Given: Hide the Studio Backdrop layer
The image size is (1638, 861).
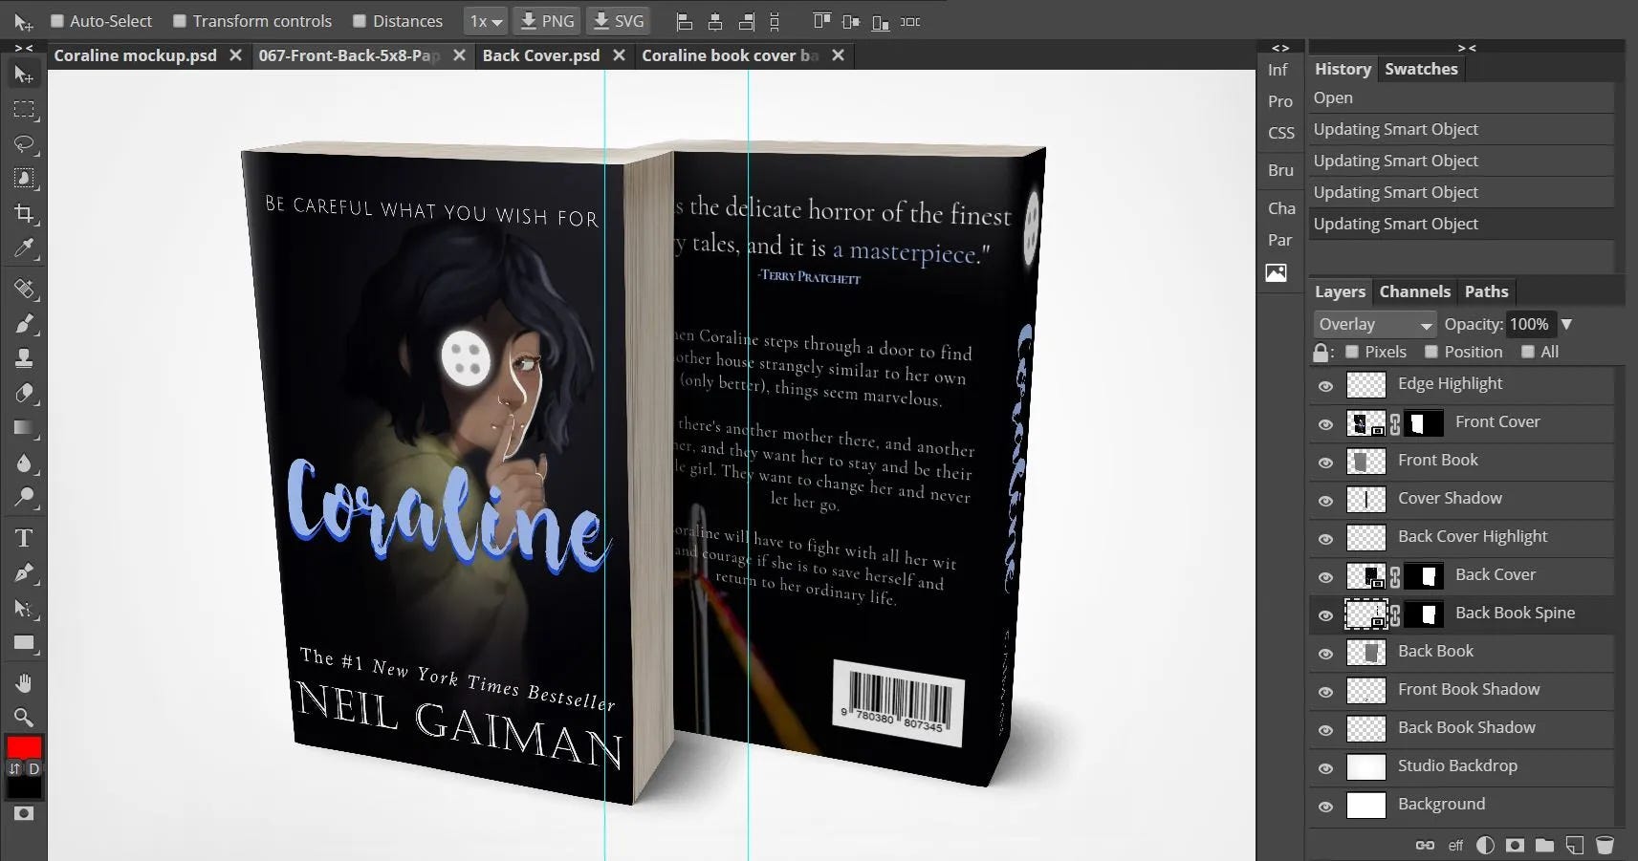Looking at the screenshot, I should (x=1325, y=768).
